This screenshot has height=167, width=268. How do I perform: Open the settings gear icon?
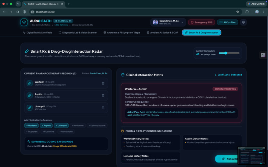pyautogui.click(x=243, y=22)
